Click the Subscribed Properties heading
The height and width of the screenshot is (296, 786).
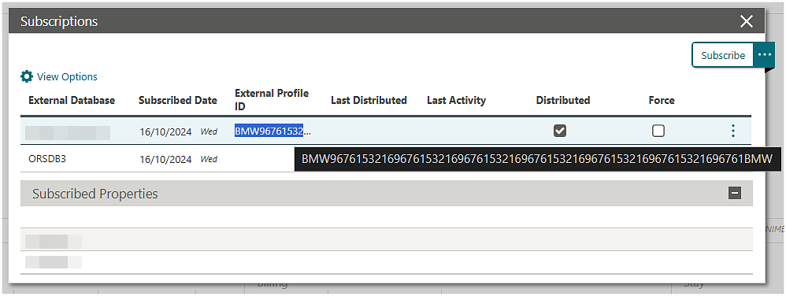point(95,194)
